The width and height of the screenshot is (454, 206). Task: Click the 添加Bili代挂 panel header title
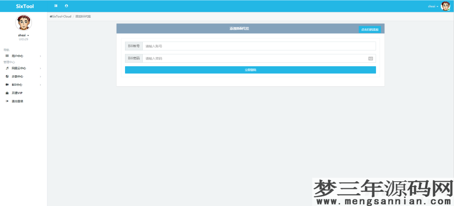click(239, 29)
